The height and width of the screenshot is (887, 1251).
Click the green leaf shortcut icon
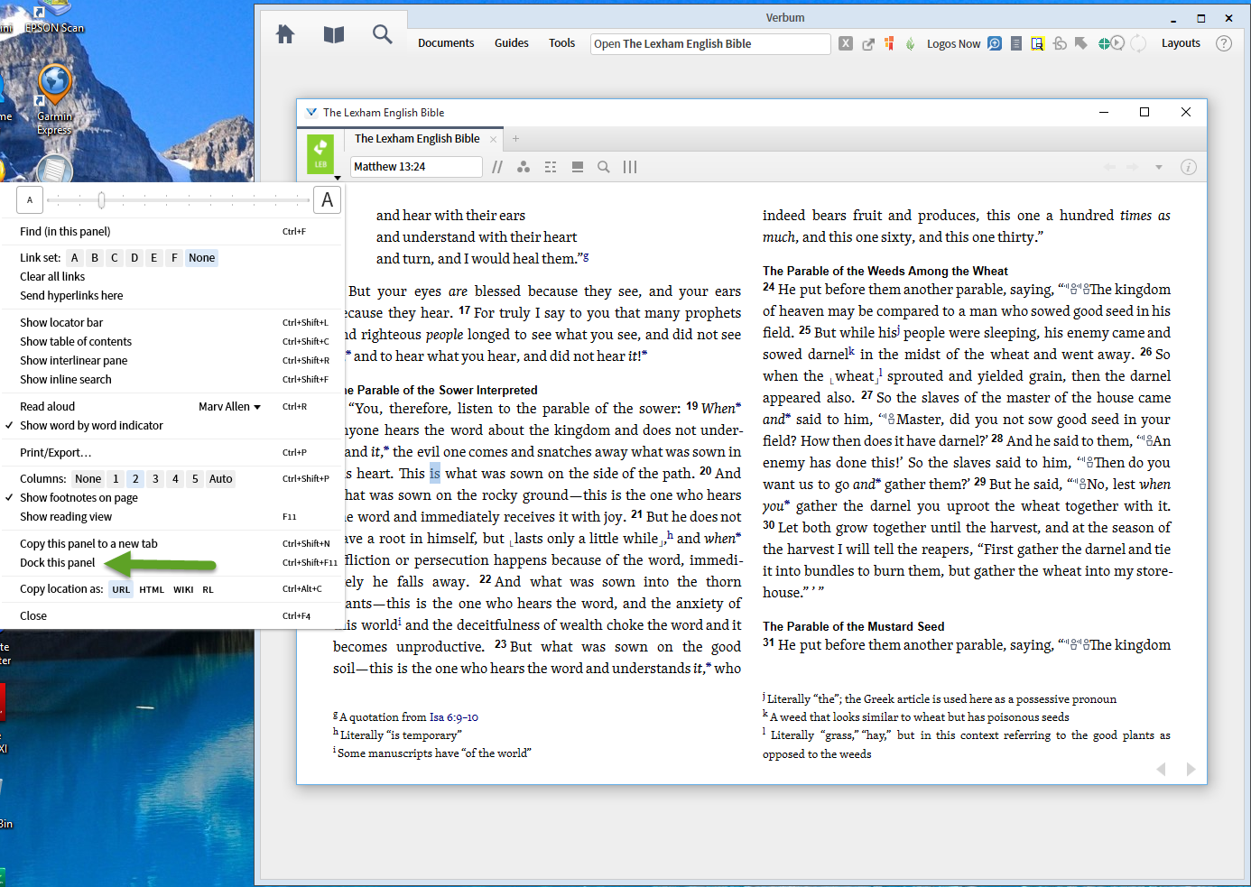pyautogui.click(x=910, y=43)
